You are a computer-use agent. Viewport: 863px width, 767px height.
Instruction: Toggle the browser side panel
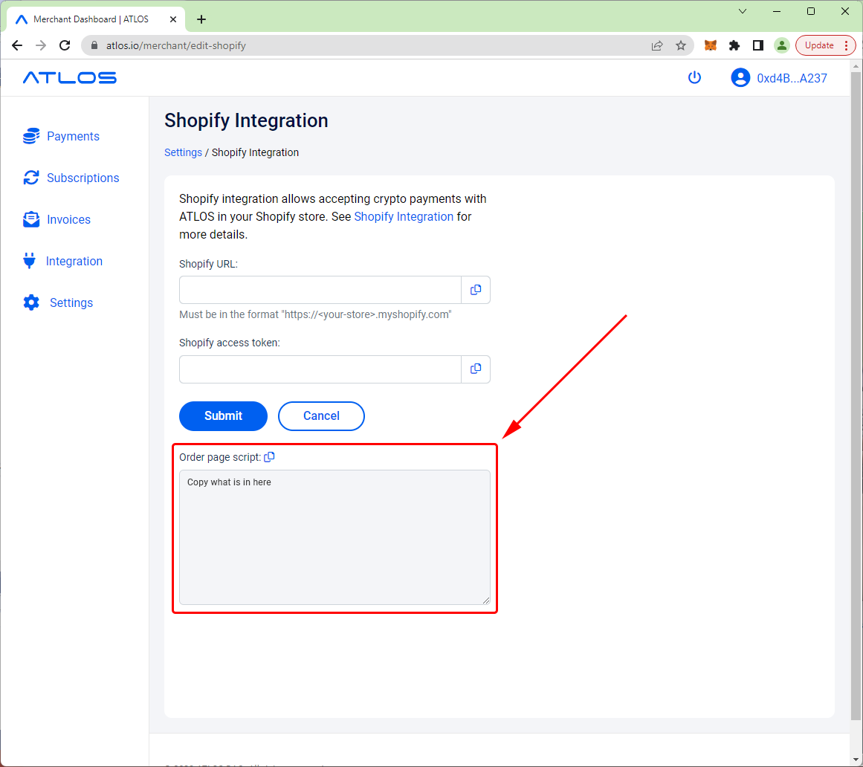[x=758, y=45]
